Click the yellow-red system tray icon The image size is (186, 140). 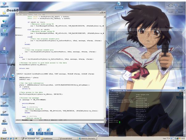(x=180, y=138)
